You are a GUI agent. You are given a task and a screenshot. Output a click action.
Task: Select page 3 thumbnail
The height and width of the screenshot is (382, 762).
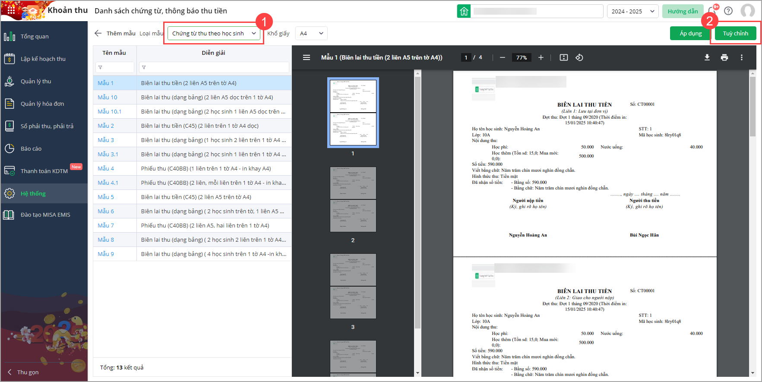tap(353, 286)
